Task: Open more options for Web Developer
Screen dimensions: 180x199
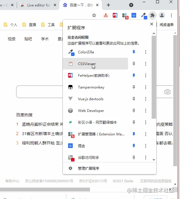Action: (146, 110)
